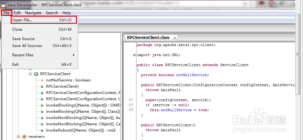Open the Search menu
The height and width of the screenshot is (140, 303).
(52, 13)
